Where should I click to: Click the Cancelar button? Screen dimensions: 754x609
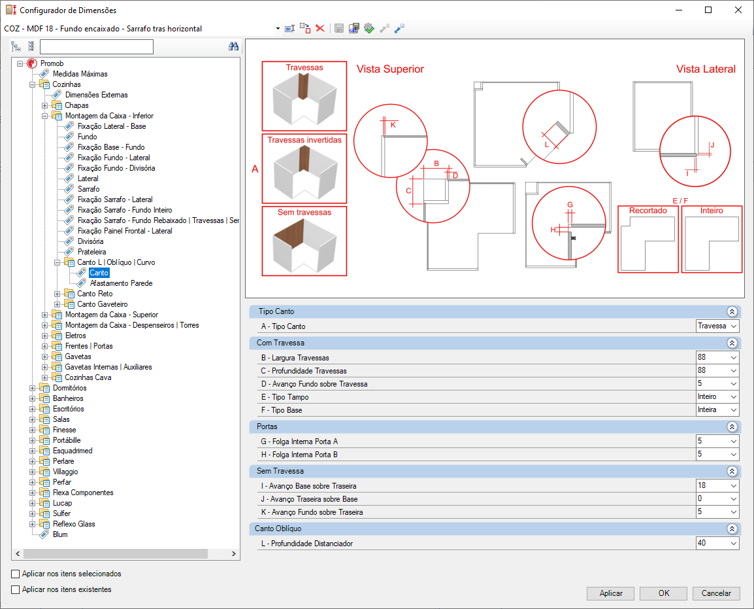[716, 593]
